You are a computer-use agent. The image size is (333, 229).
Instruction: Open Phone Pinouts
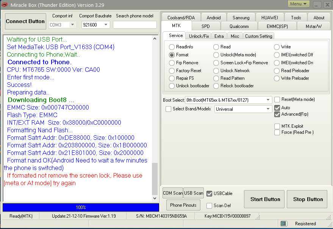[x=183, y=205]
